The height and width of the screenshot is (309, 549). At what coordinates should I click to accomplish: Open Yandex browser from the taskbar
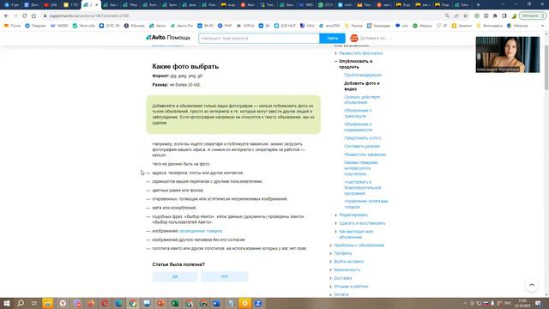click(63, 303)
